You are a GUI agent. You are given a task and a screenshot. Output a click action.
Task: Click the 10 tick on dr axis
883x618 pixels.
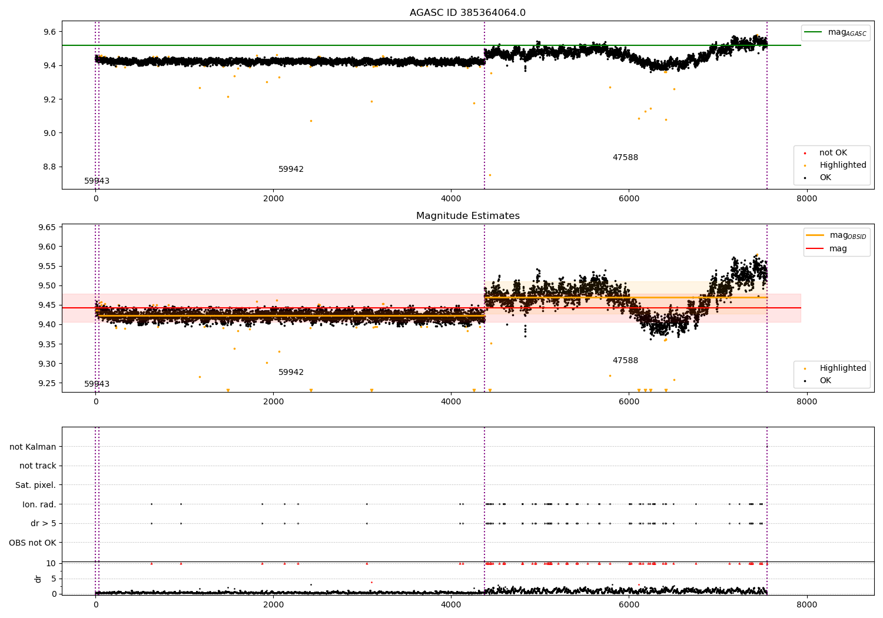pos(51,563)
